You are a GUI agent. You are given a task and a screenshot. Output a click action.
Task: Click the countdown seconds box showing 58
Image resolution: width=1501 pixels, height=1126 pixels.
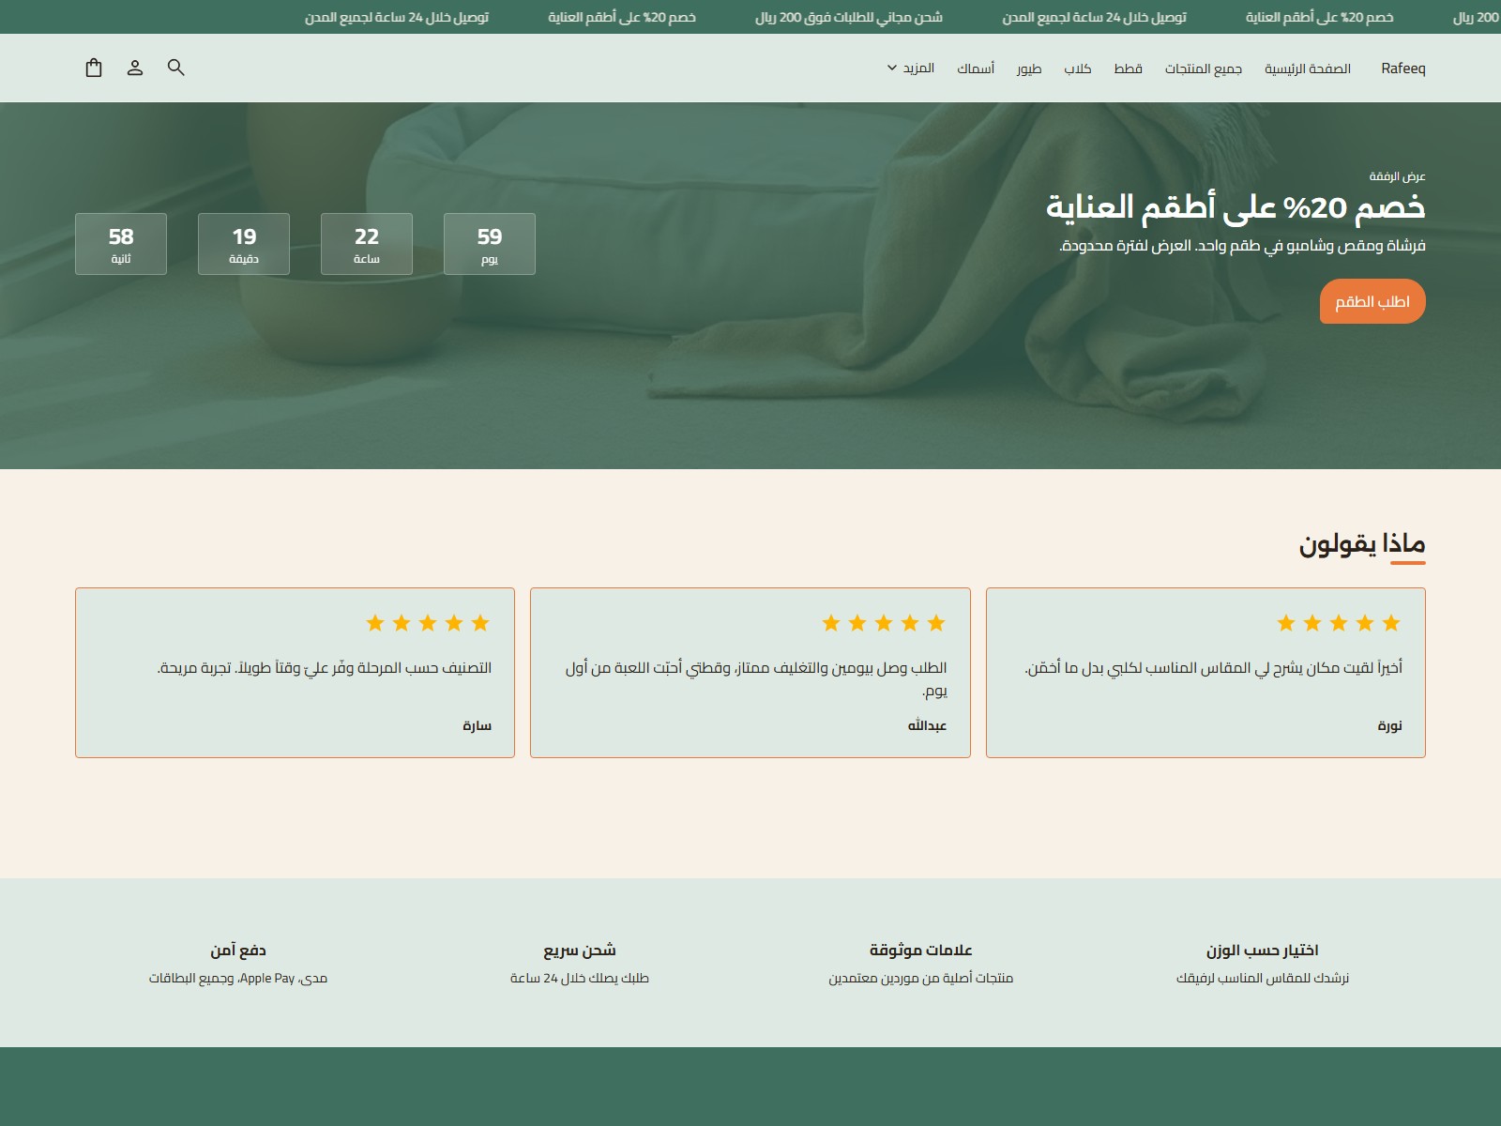(x=121, y=244)
